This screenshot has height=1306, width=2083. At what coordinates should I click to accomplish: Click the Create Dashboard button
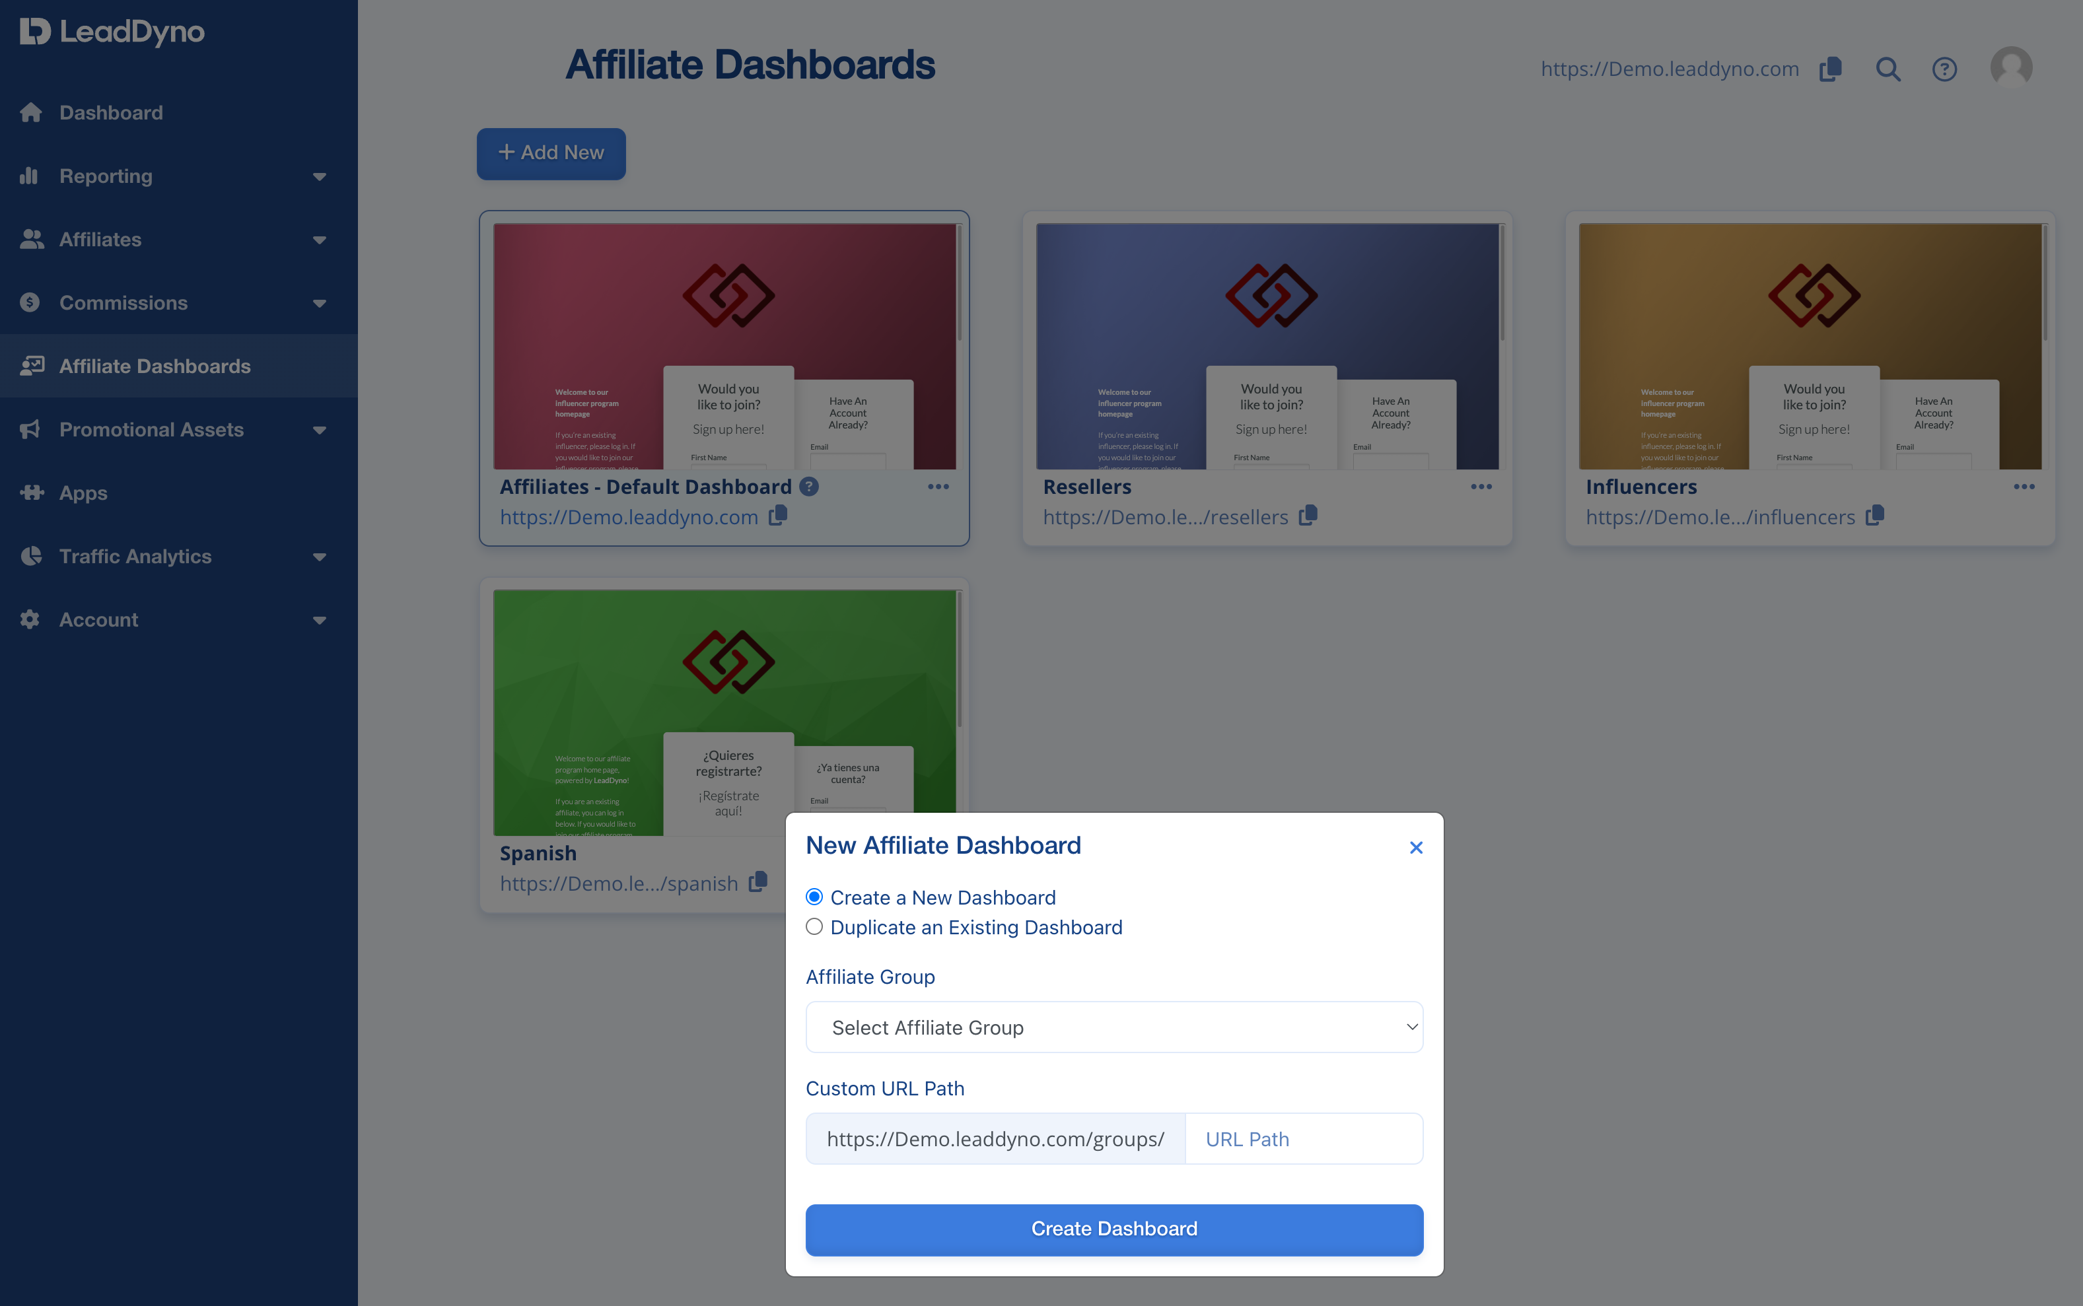1115,1229
